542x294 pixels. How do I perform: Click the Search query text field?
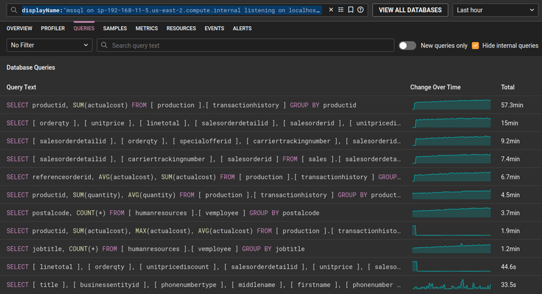[x=250, y=46]
